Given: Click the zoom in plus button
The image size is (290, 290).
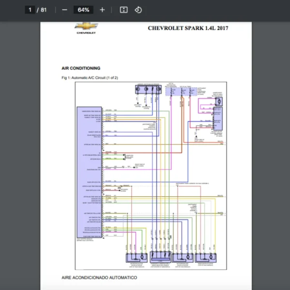Looking at the screenshot, I should [102, 10].
